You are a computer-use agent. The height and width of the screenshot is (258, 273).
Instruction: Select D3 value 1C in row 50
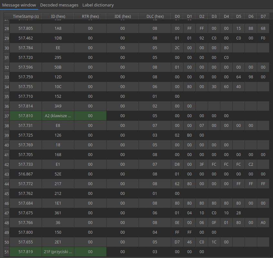tap(214, 242)
